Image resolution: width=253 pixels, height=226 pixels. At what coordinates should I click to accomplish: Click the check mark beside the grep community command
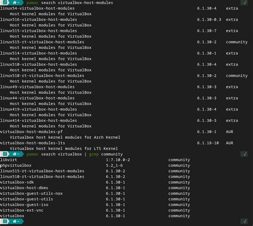(x=244, y=154)
